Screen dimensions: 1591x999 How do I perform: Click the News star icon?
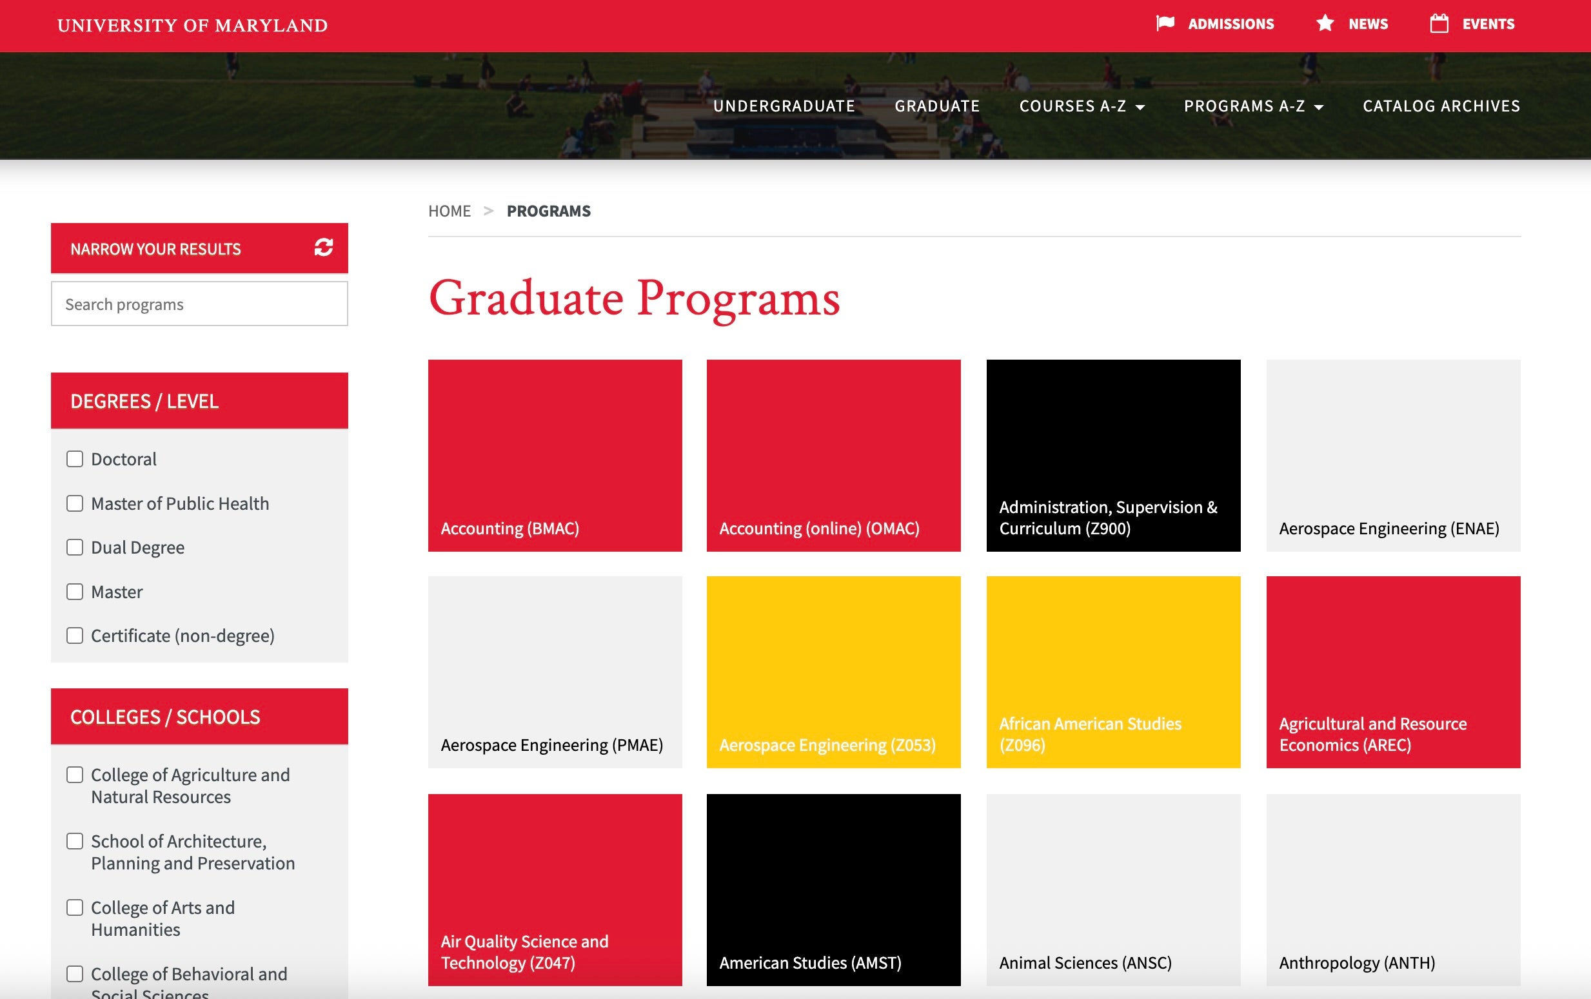point(1325,23)
